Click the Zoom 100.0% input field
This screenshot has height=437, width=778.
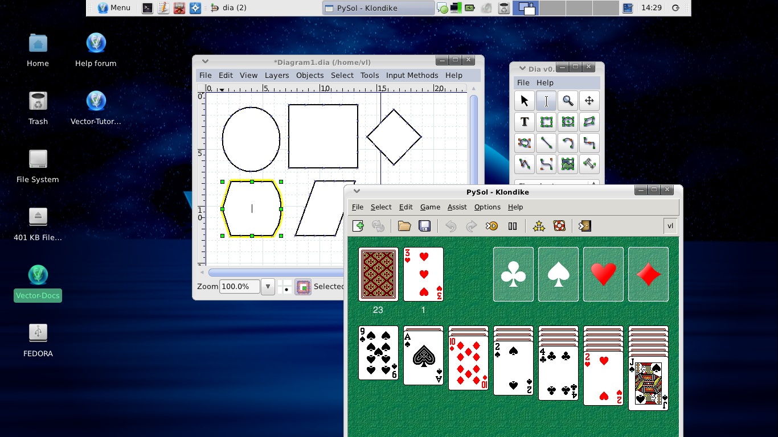(240, 287)
